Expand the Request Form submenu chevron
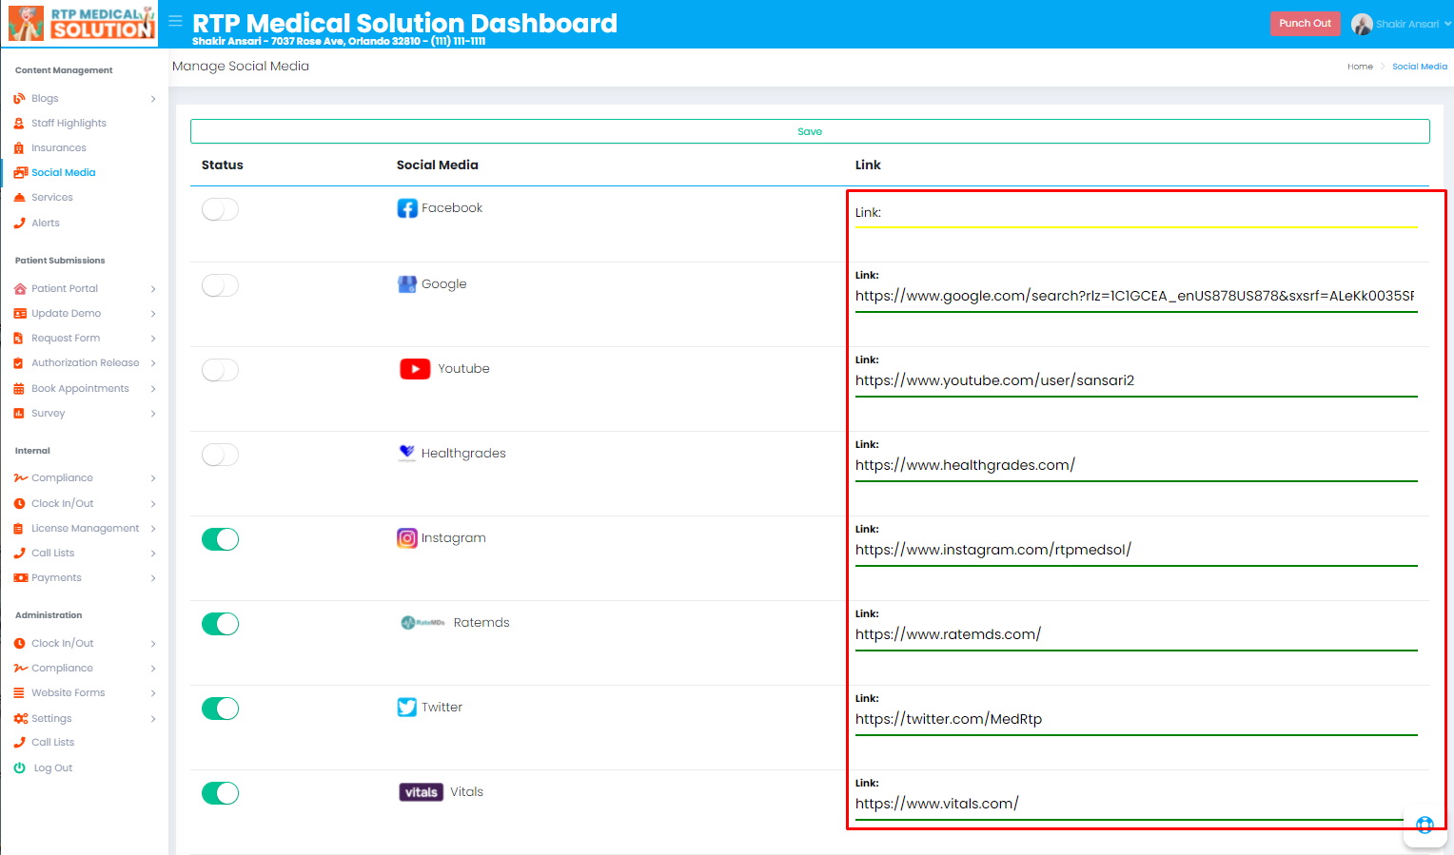The width and height of the screenshot is (1454, 855). click(x=153, y=339)
